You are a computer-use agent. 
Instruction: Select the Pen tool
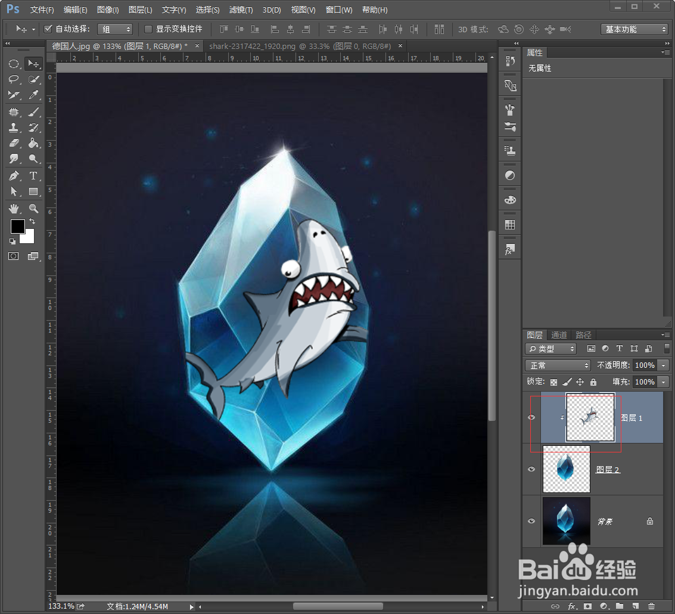pos(14,176)
